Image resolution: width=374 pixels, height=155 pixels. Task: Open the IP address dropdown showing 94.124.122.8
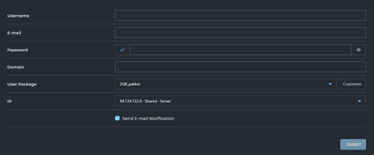(x=241, y=101)
